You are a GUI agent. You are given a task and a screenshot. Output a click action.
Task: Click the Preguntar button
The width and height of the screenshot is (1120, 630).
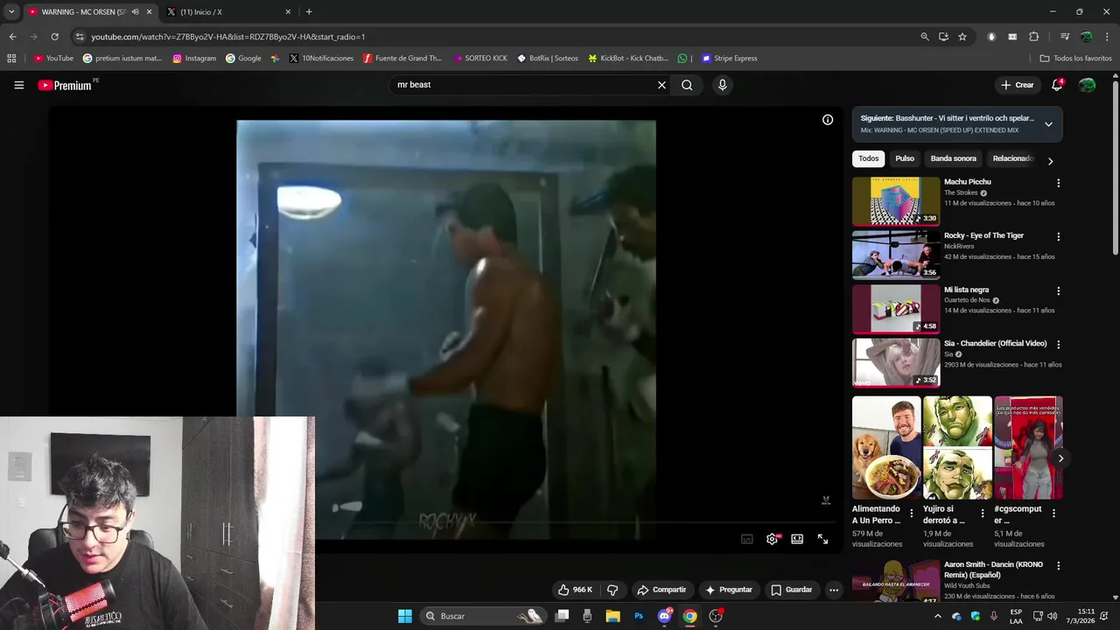pos(729,590)
